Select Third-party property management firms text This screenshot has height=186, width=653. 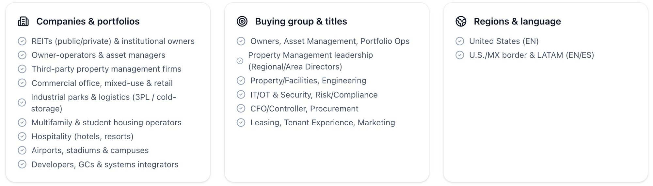(106, 69)
